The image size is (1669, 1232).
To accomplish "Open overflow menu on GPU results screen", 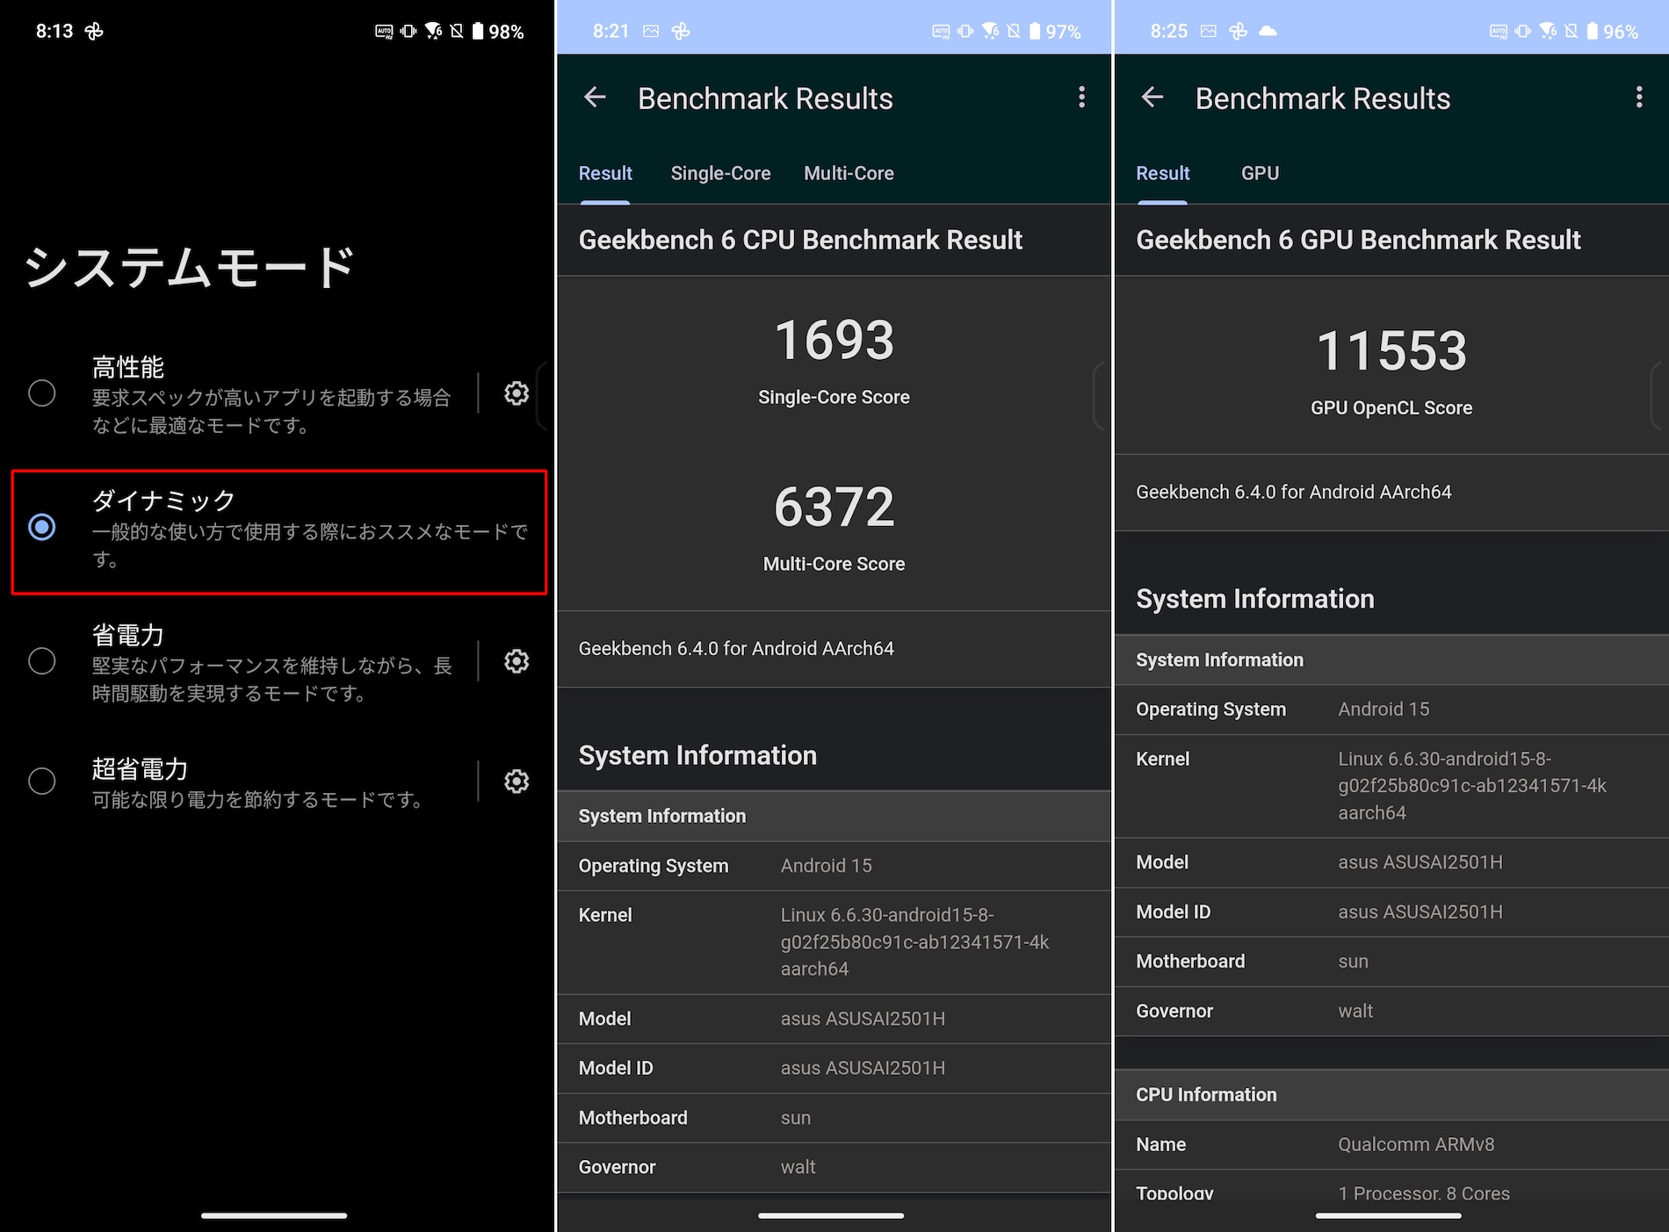I will point(1638,97).
